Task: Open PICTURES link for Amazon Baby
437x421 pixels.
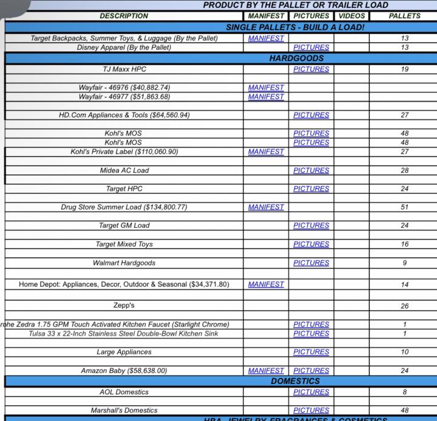Action: [311, 371]
